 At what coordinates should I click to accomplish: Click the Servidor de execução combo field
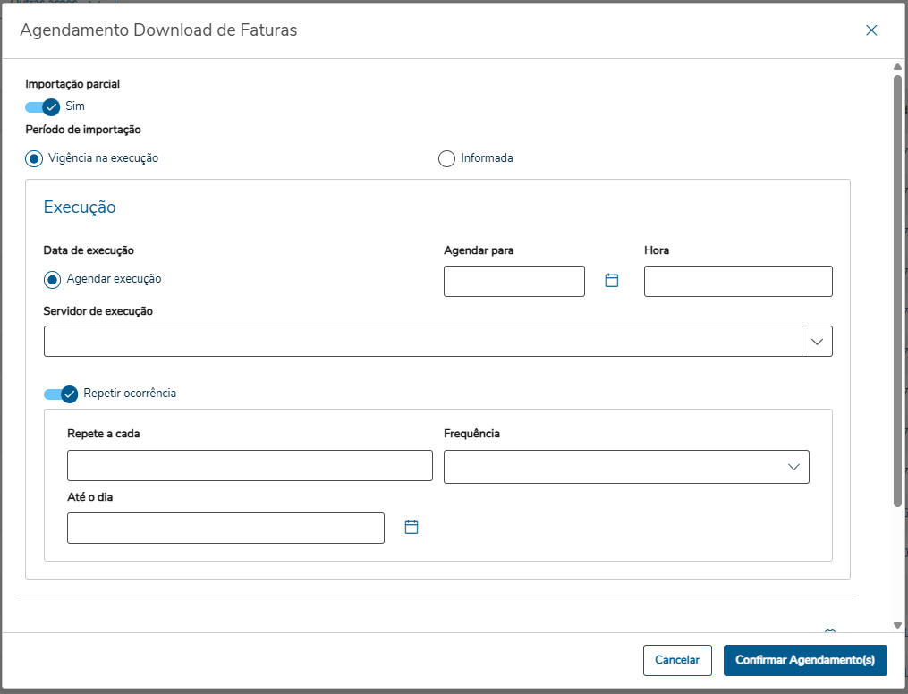422,342
